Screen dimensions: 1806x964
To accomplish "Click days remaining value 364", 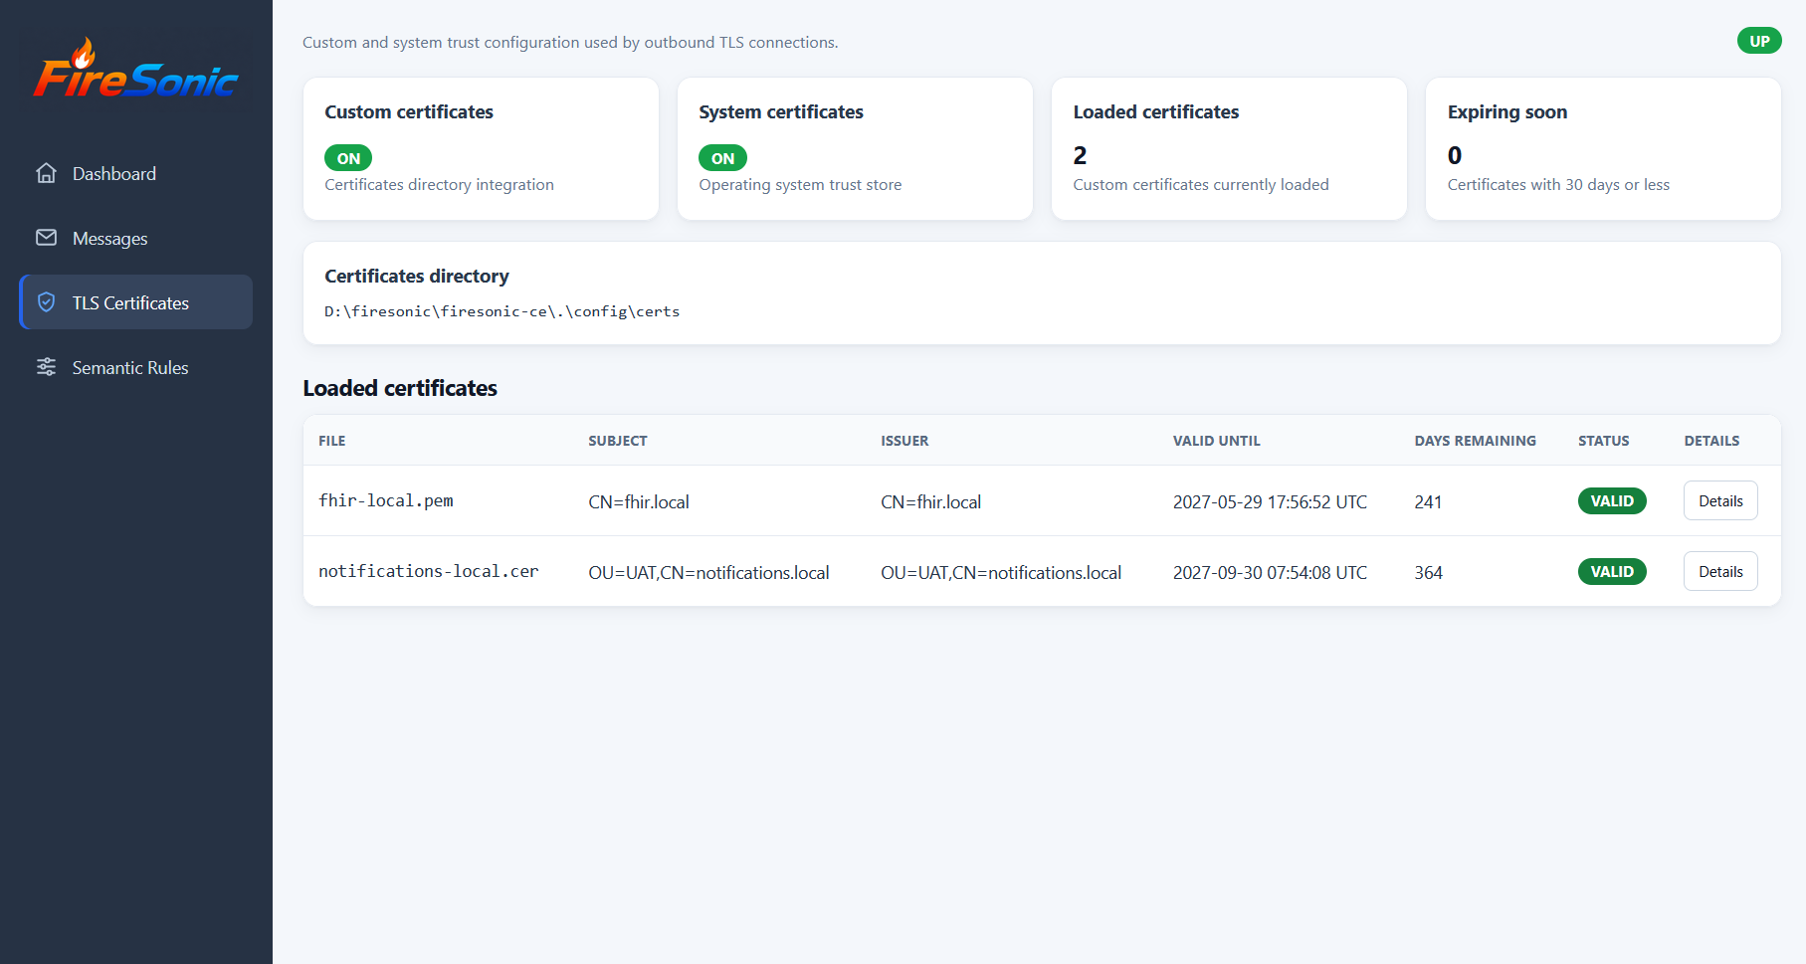I will tap(1429, 573).
